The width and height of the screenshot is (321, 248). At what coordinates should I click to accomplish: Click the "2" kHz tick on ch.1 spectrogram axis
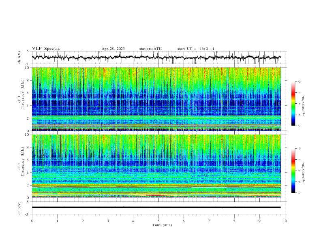pyautogui.click(x=28, y=118)
